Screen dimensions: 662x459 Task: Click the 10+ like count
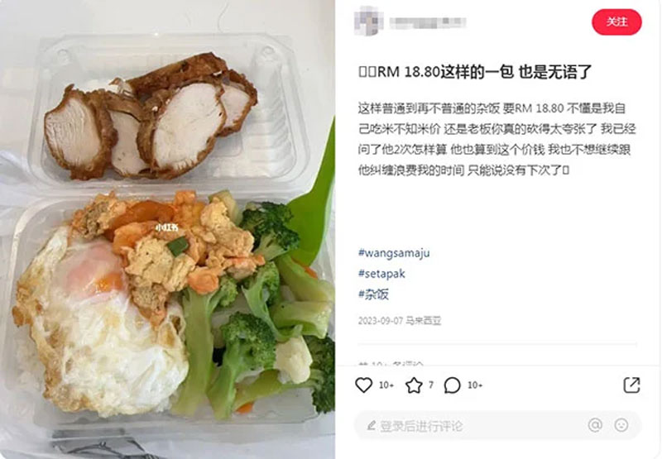point(386,385)
